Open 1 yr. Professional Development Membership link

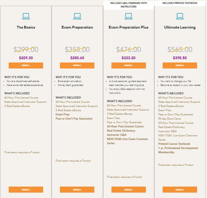178,150
